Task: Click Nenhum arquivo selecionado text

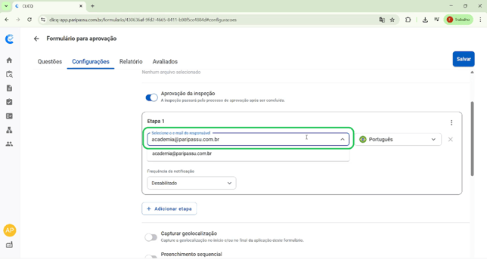Action: click(x=171, y=72)
